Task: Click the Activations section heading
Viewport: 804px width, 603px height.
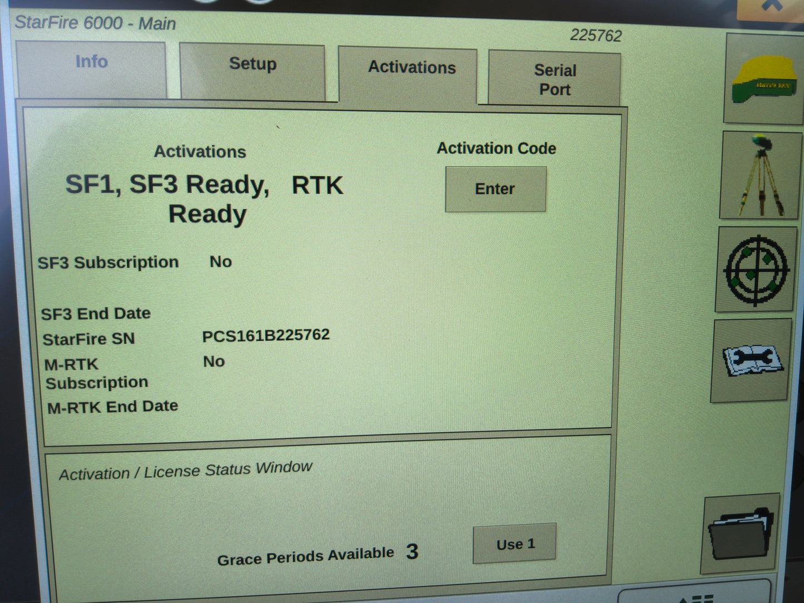Action: [200, 152]
